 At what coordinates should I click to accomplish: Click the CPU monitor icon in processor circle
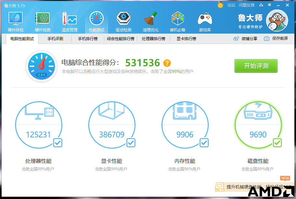(39, 113)
